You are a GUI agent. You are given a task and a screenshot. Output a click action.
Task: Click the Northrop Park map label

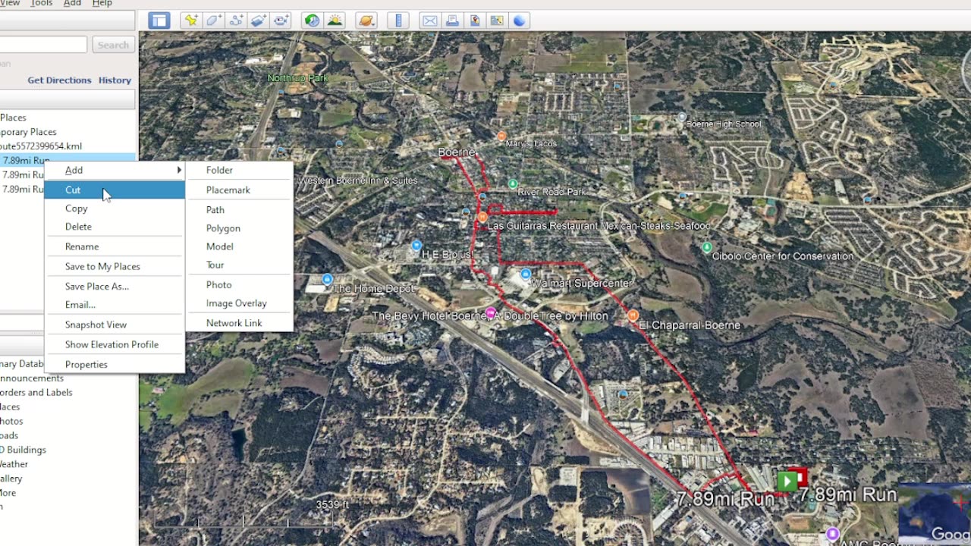pyautogui.click(x=297, y=78)
